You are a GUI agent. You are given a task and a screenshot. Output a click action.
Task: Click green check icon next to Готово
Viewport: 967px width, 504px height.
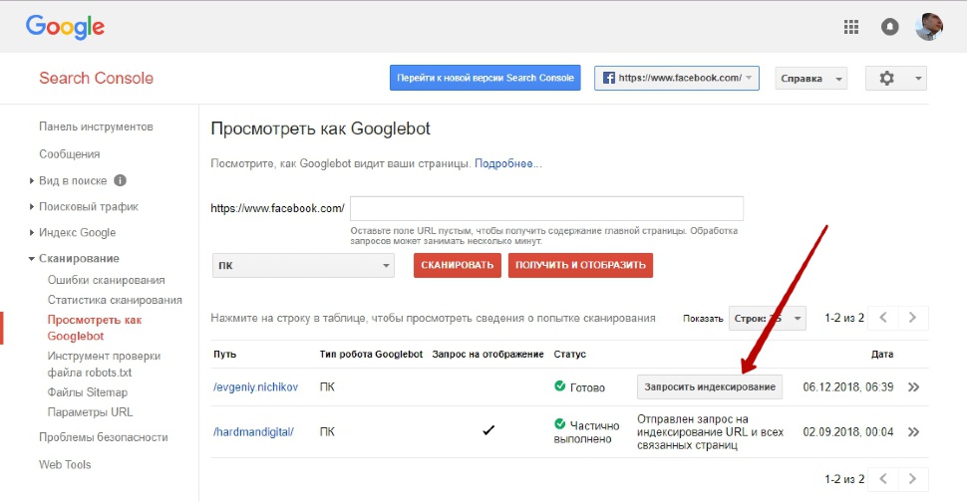point(560,385)
